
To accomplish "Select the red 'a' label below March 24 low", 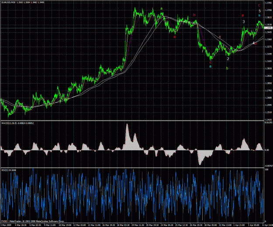I will point(174,37).
